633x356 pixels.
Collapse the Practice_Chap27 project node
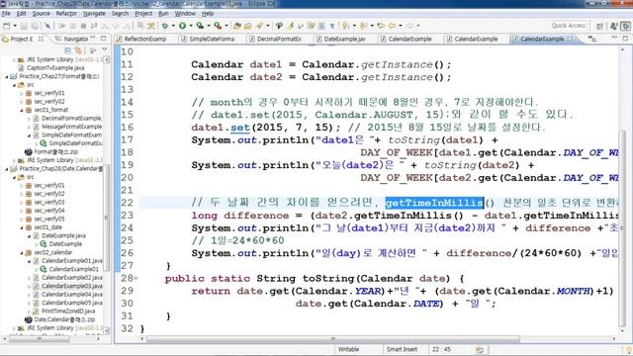[7, 76]
